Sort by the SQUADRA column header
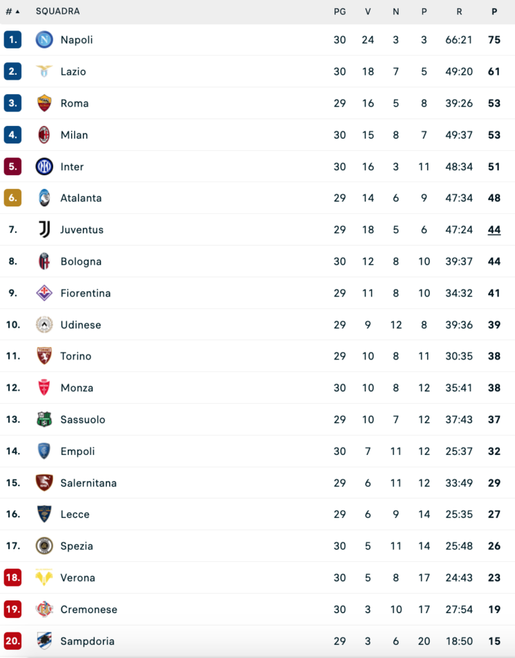Image resolution: width=515 pixels, height=658 pixels. [57, 12]
